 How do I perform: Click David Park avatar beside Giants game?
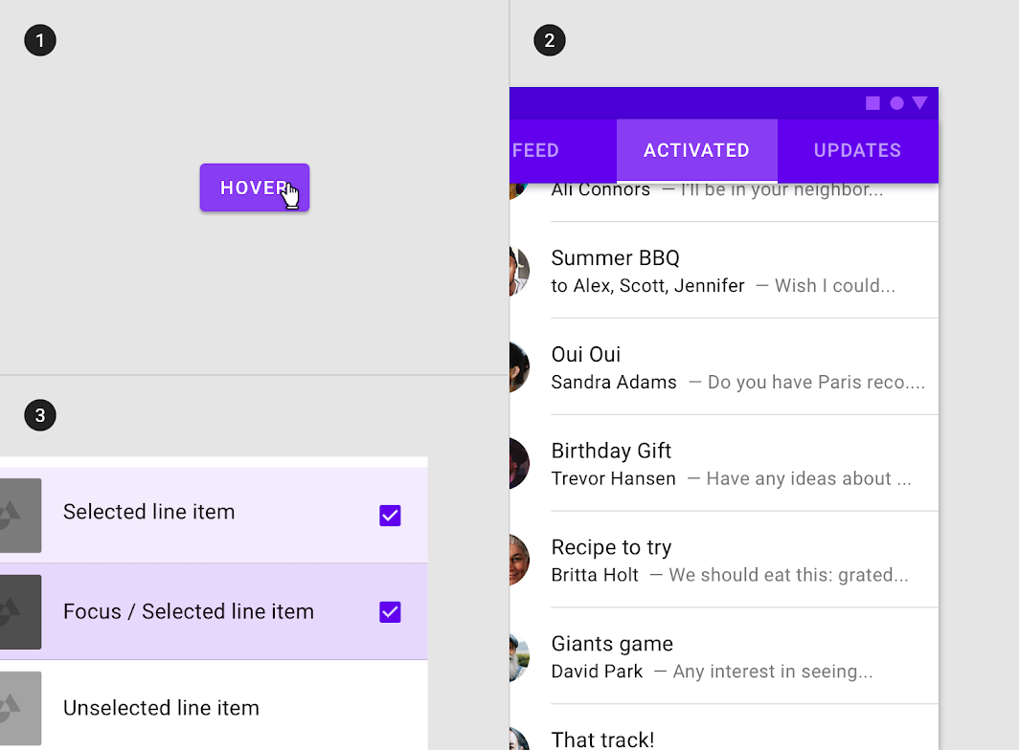point(519,656)
